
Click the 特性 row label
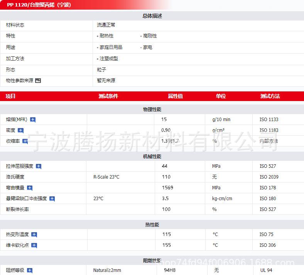(x=11, y=36)
